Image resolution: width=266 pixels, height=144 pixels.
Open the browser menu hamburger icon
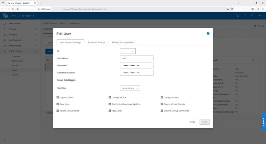tap(262, 9)
